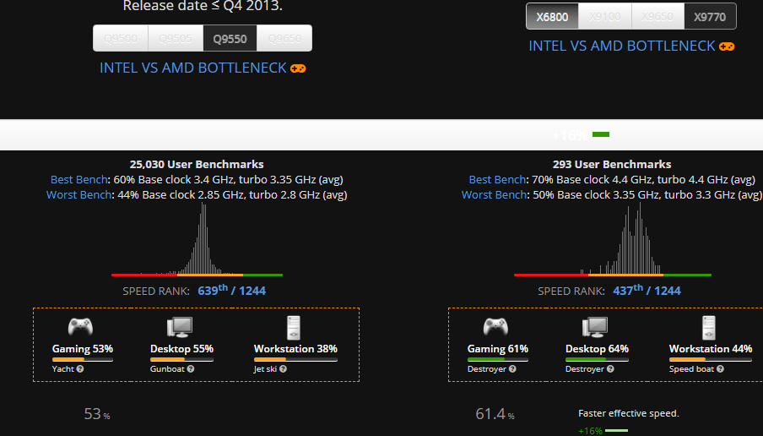763x436 pixels.
Task: Click the Q9550 benchmark distribution histogram
Action: pos(197,239)
